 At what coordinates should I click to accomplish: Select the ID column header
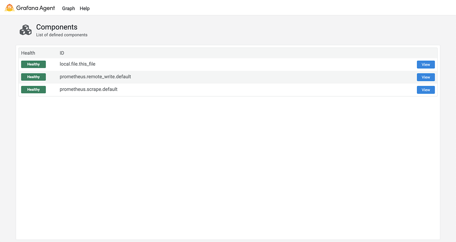point(62,53)
